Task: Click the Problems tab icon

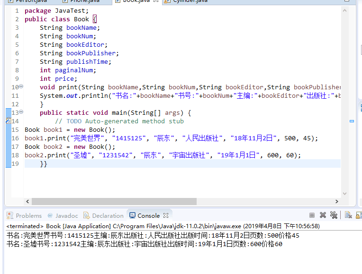Action: [10, 215]
